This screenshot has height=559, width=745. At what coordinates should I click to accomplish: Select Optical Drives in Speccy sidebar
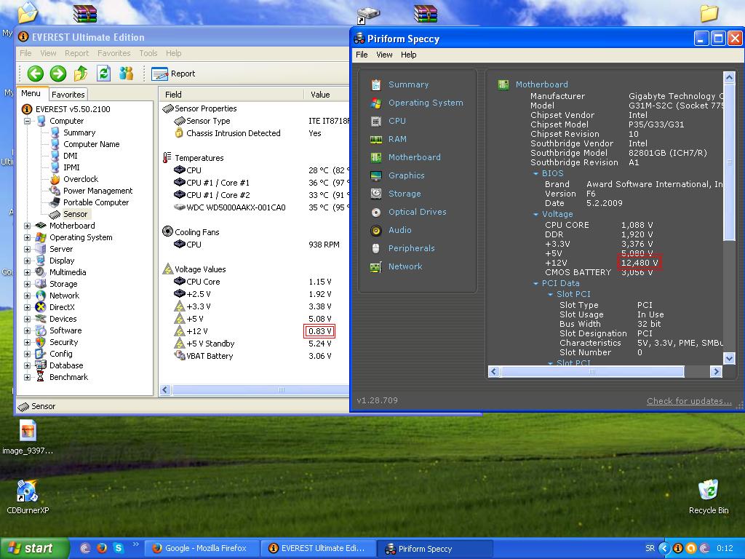point(417,212)
